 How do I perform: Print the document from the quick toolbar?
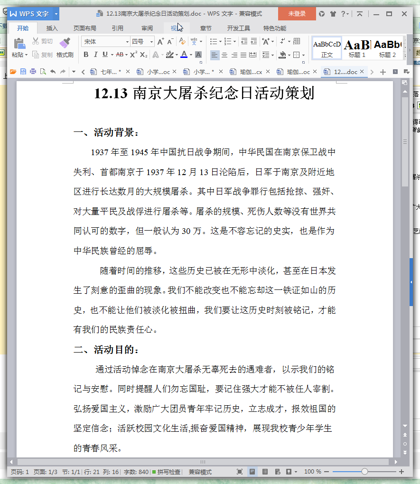point(33,72)
